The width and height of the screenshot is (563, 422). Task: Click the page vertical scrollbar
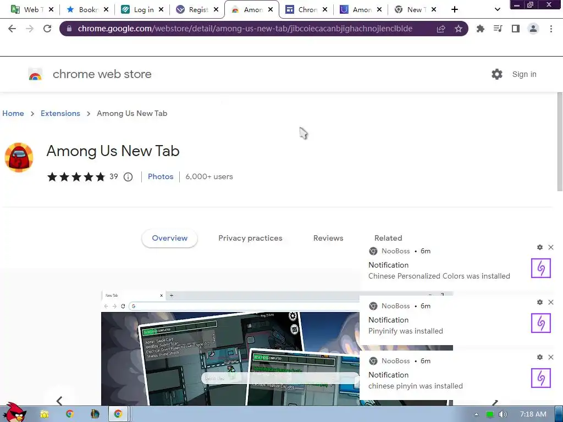point(560,142)
